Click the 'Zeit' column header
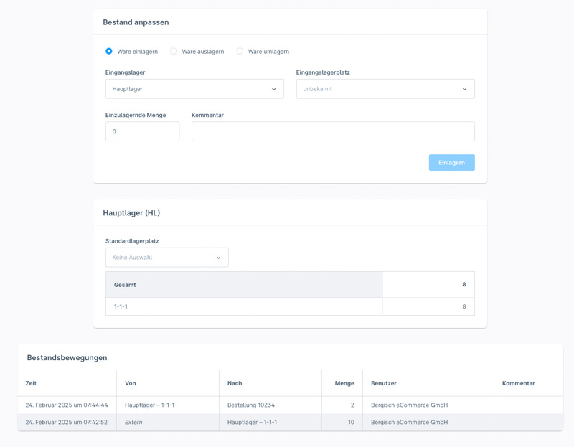This screenshot has height=447, width=574. tap(31, 383)
